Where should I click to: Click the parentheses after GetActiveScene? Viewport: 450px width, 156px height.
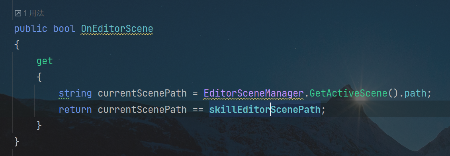pyautogui.click(x=393, y=93)
